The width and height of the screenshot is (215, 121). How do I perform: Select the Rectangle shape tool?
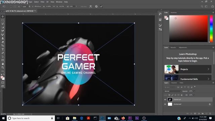(3, 60)
